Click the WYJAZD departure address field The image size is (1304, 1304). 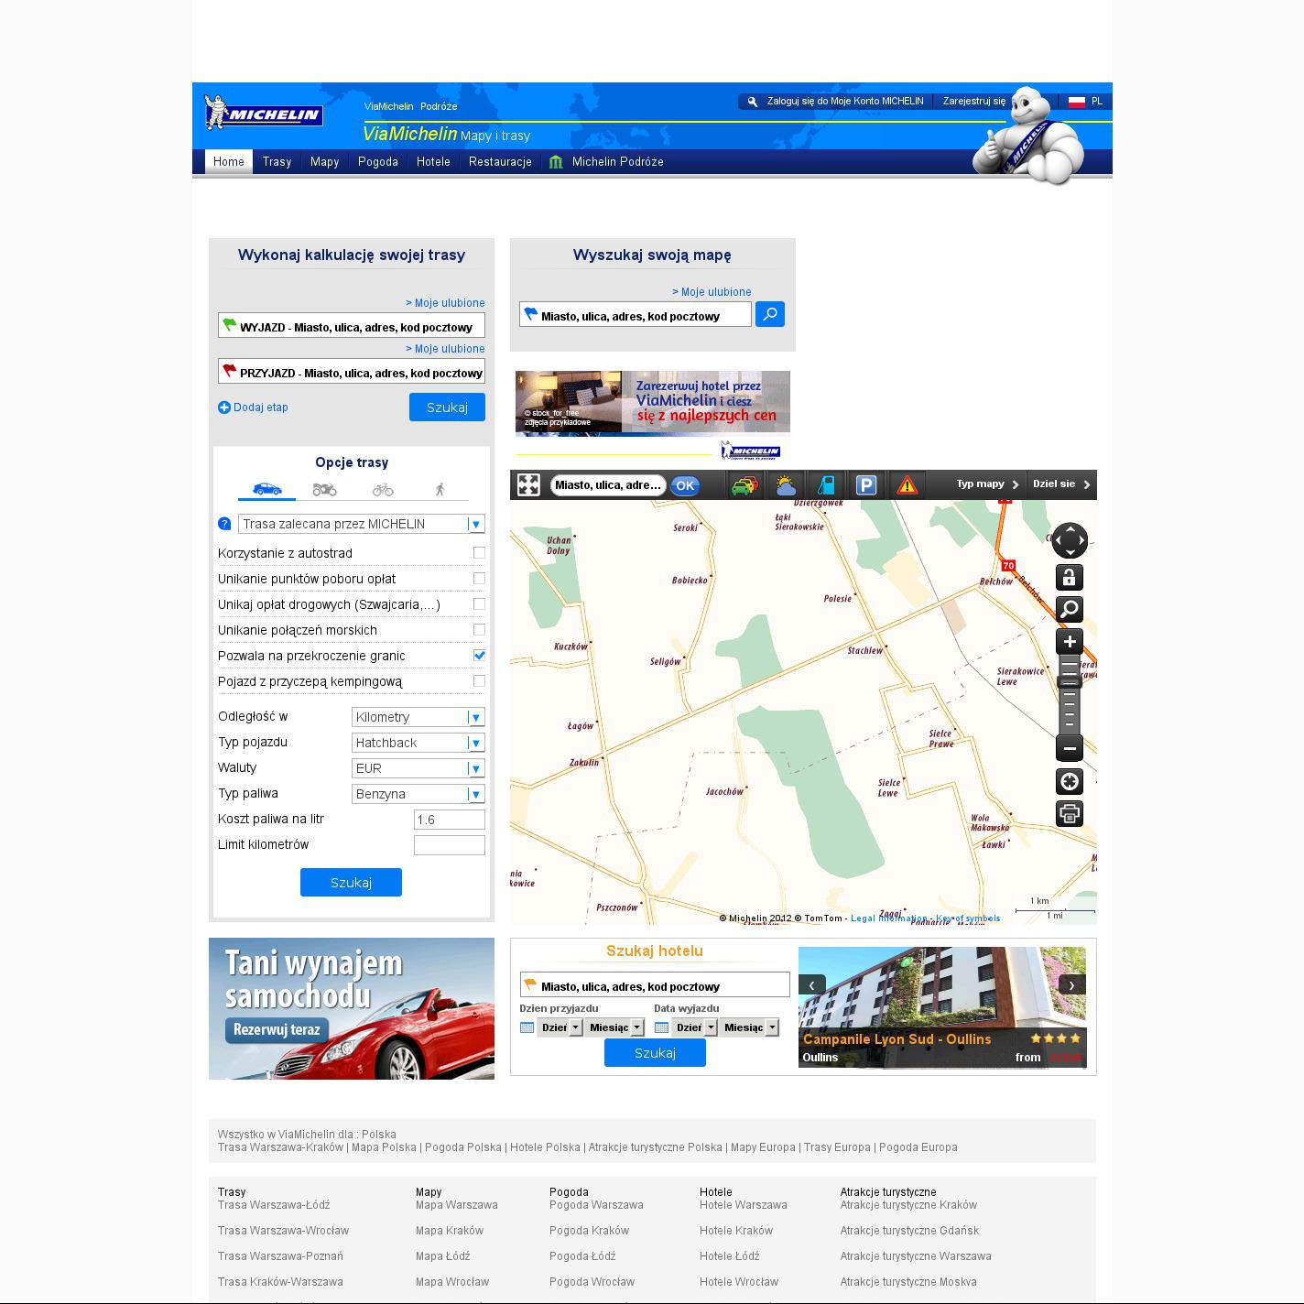click(352, 327)
